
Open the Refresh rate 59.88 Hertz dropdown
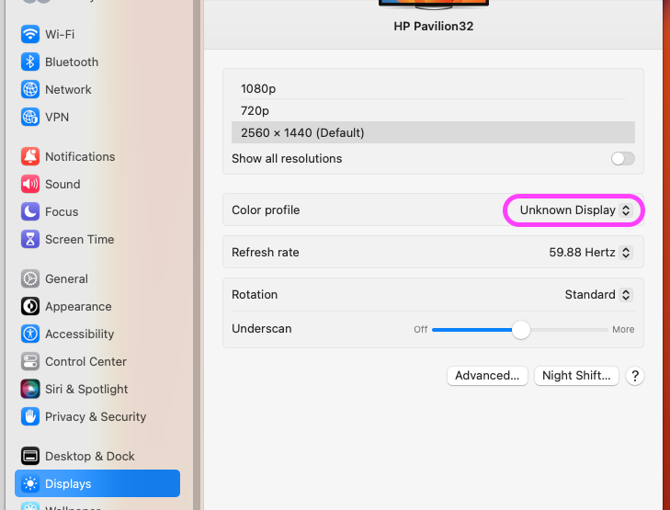pyautogui.click(x=590, y=253)
